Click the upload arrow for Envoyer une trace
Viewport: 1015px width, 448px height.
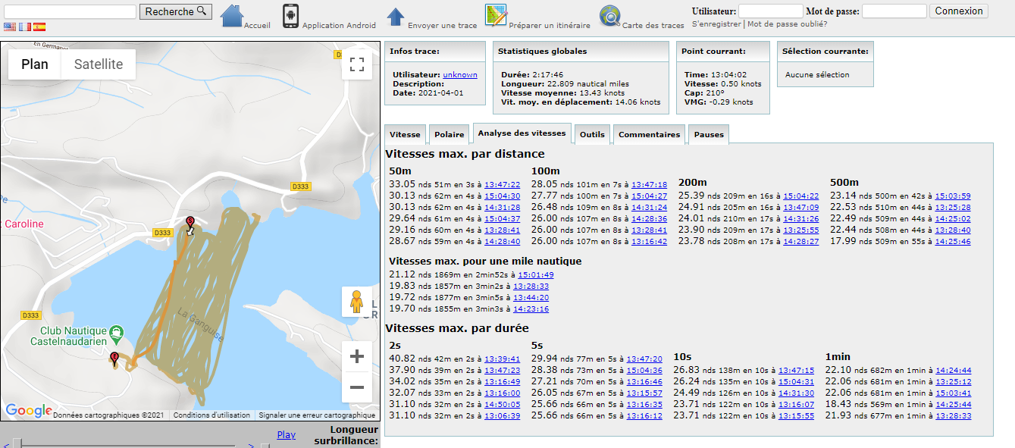(x=396, y=17)
